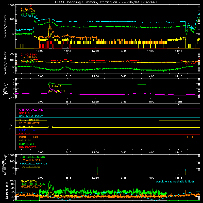Click the DECIMATION ENERGY or weight axis label
Viewport: 203px width, 203px height.
point(4,165)
